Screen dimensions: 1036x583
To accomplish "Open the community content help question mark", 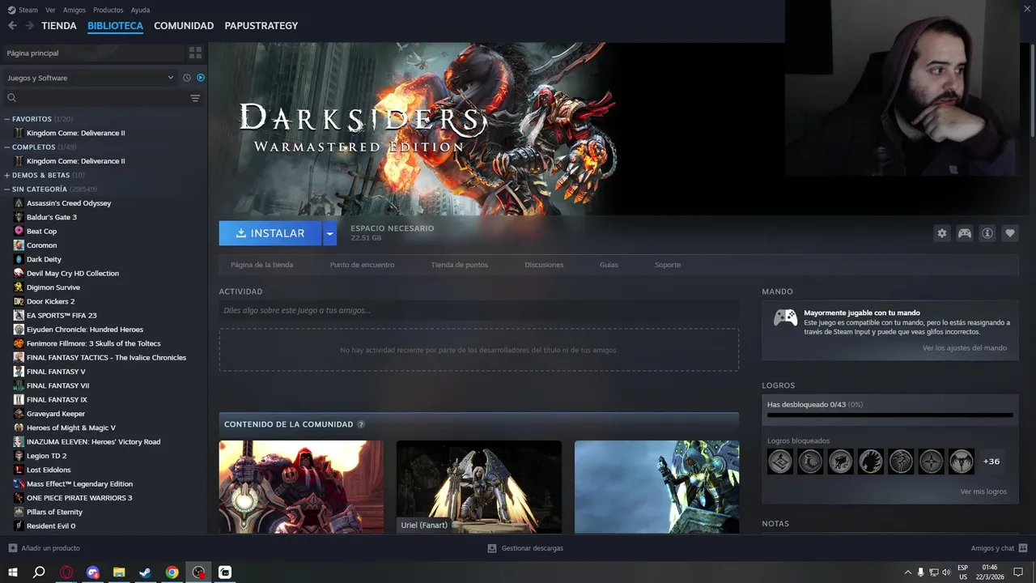I will point(361,424).
